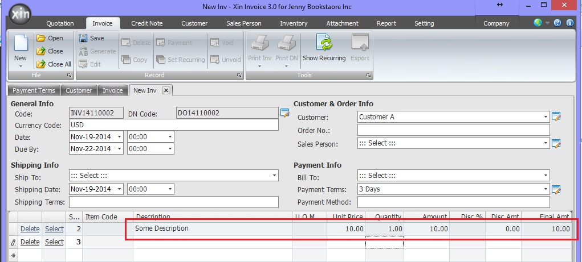The image size is (582, 262).
Task: Click the Company tab button
Action: coord(496,23)
